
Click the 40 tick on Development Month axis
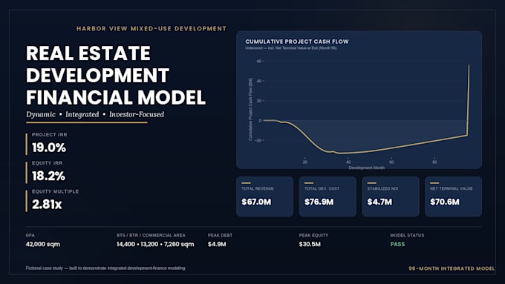pos(348,162)
